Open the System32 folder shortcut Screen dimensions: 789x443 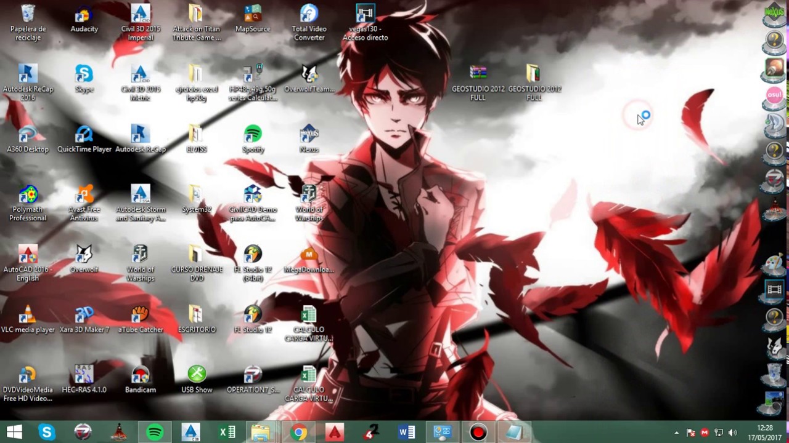pyautogui.click(x=197, y=199)
